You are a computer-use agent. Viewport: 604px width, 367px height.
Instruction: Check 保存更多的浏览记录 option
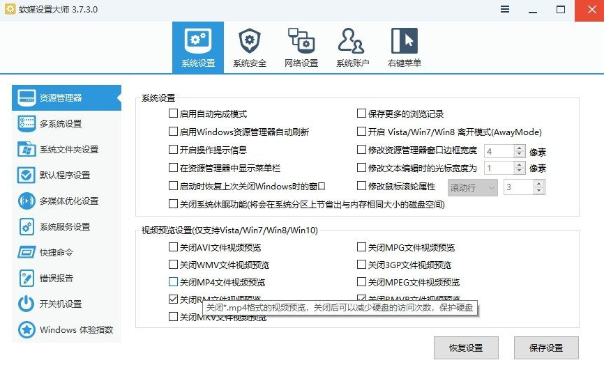click(361, 114)
